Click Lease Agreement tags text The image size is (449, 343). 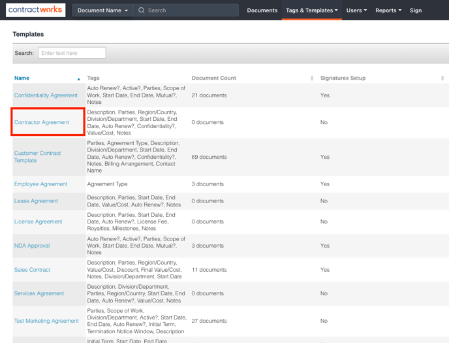click(134, 201)
